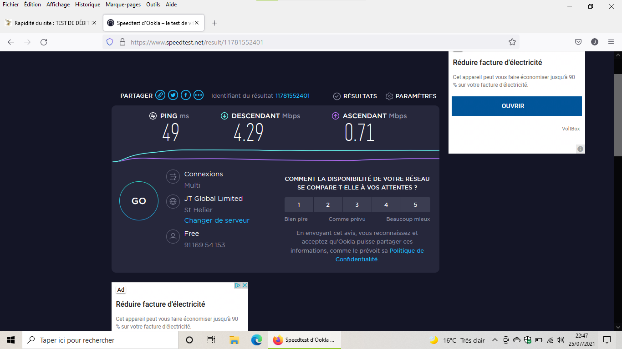The height and width of the screenshot is (349, 622).
Task: Go back to previous page
Action: (11, 42)
